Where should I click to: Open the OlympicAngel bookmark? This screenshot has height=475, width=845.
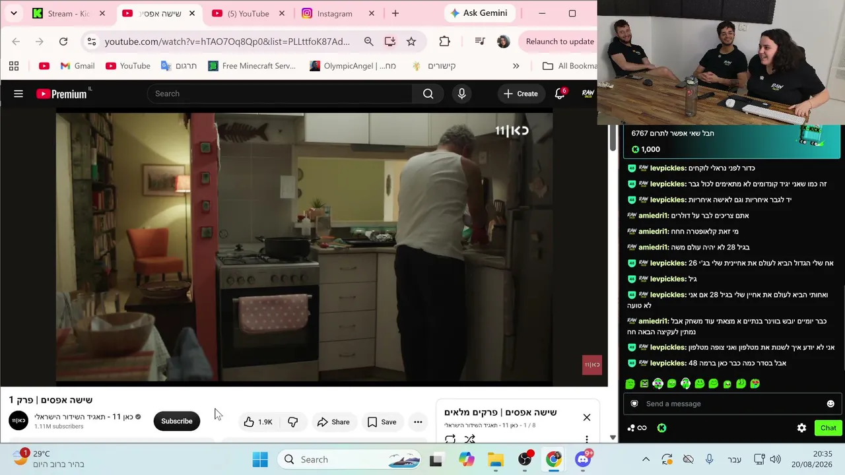353,66
